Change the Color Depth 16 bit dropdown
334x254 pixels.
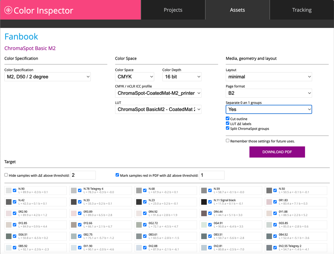tap(182, 77)
